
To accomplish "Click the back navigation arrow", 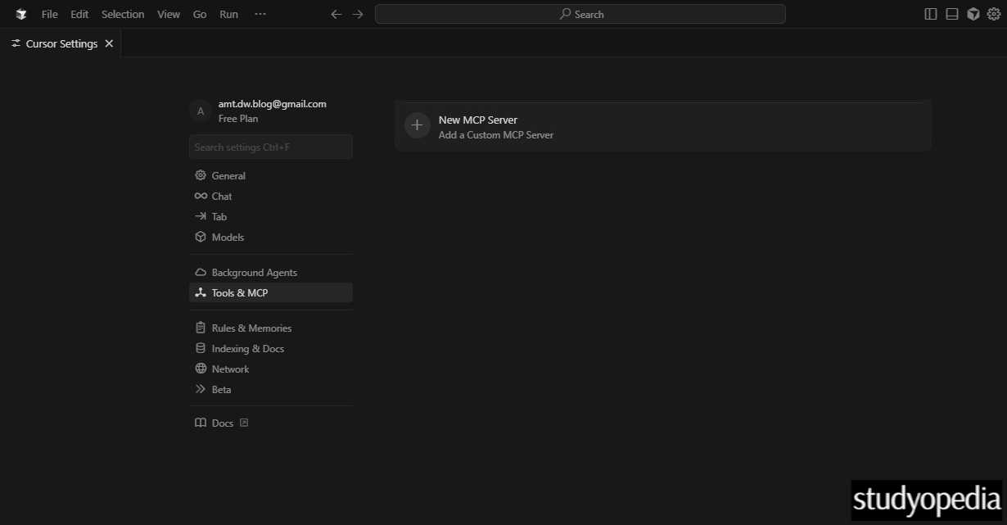I will click(336, 14).
